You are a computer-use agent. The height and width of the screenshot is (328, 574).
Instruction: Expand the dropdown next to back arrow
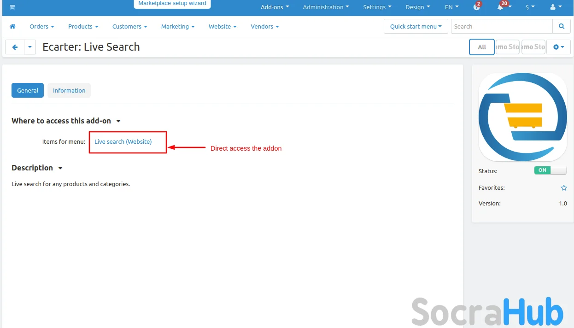[30, 47]
